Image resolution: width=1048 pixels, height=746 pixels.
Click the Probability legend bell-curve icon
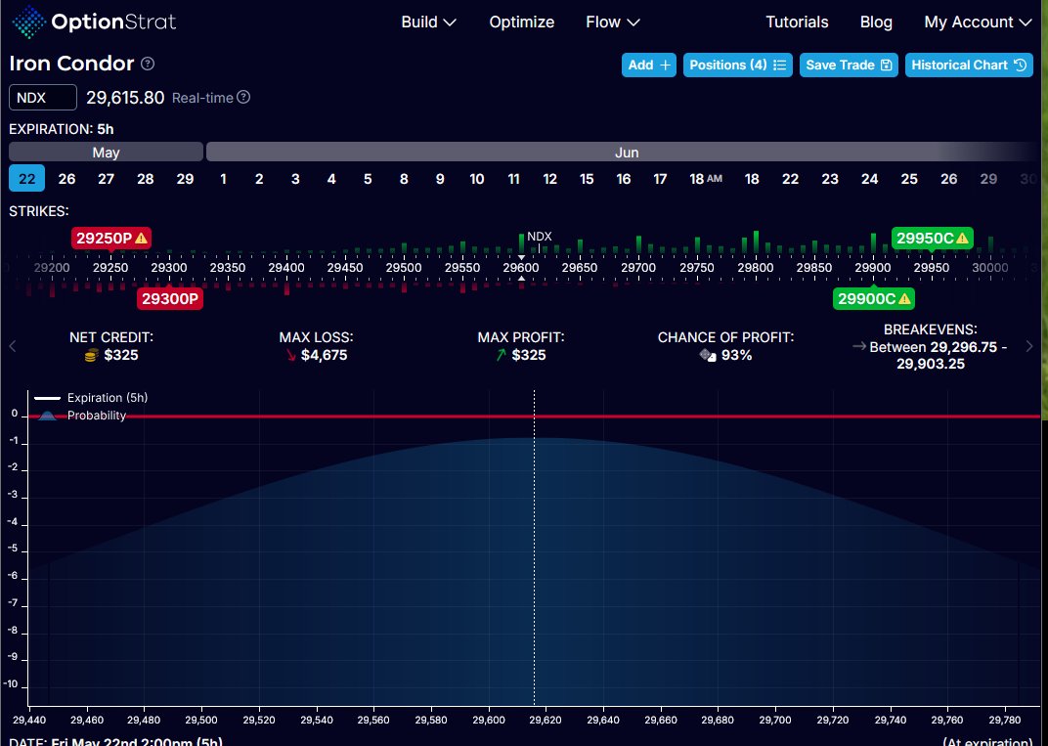click(x=47, y=416)
